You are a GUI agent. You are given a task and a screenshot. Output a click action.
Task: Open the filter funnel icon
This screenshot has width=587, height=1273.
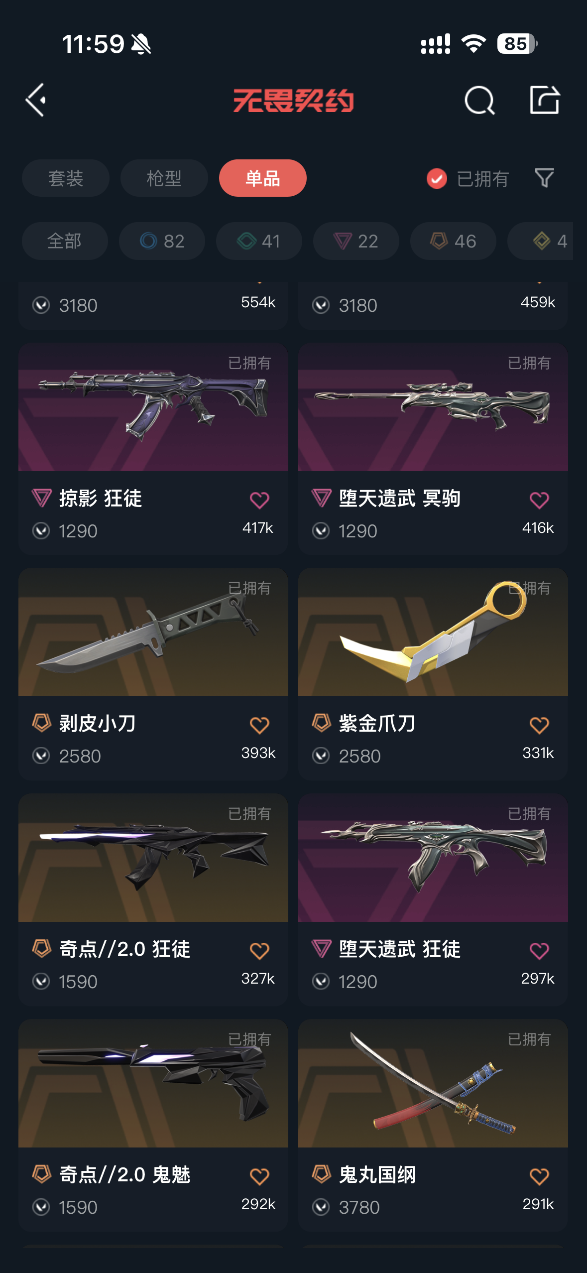[x=544, y=178]
